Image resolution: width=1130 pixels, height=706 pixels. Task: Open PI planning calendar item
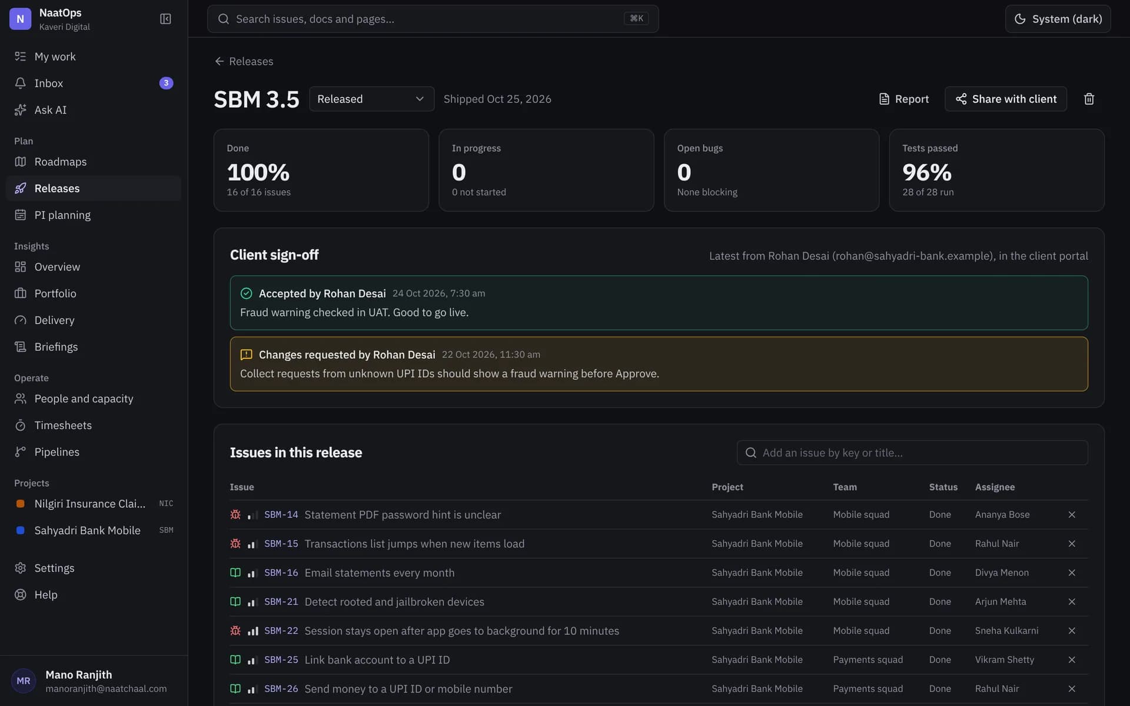point(94,215)
